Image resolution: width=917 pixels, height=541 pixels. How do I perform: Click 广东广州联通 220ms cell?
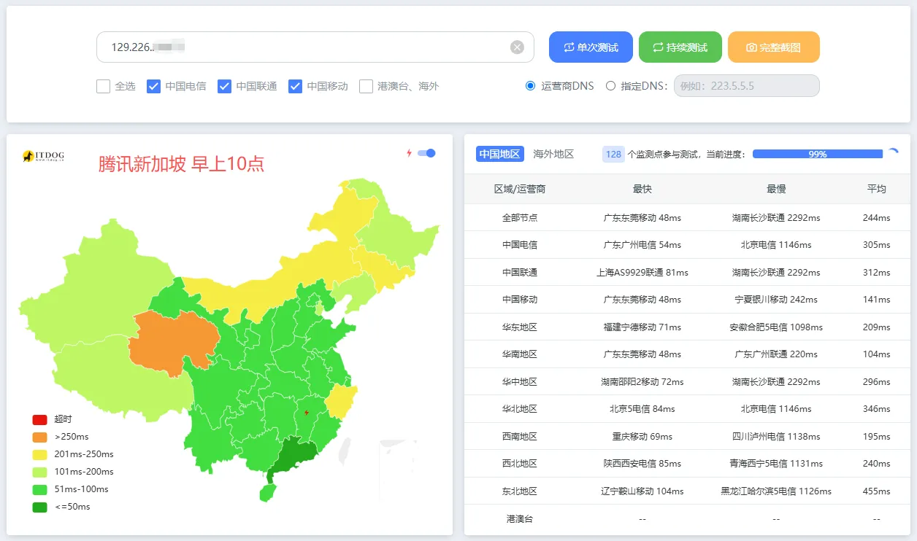point(776,354)
